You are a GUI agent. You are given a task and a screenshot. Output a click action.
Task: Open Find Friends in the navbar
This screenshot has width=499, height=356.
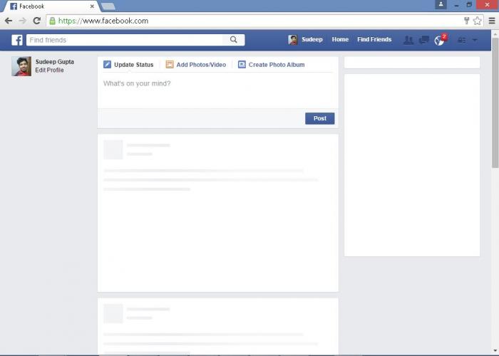coord(374,39)
